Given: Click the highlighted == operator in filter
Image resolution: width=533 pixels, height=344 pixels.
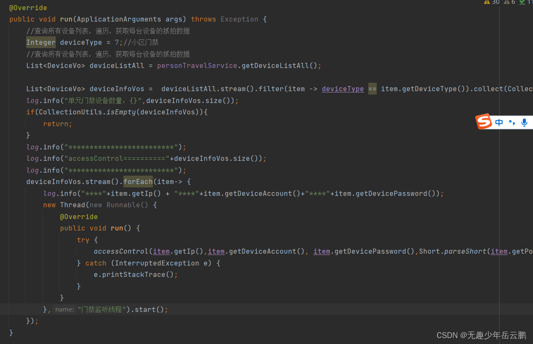Looking at the screenshot, I should (373, 89).
